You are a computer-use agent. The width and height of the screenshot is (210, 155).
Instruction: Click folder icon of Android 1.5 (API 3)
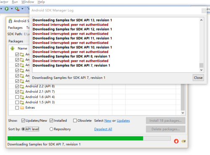point(22,102)
